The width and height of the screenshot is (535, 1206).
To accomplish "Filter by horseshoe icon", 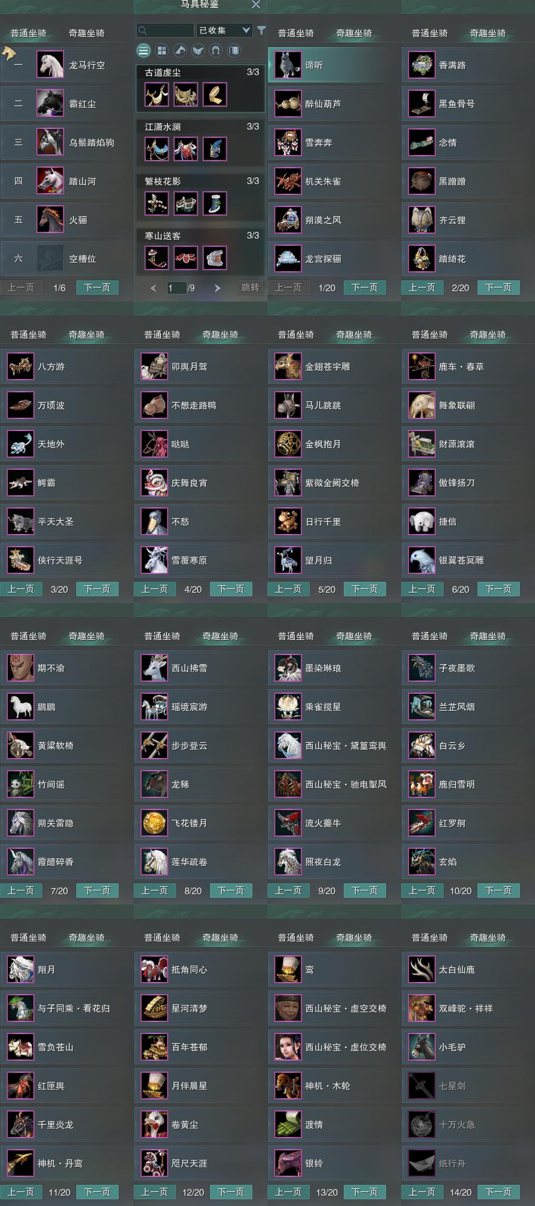I will (x=215, y=50).
